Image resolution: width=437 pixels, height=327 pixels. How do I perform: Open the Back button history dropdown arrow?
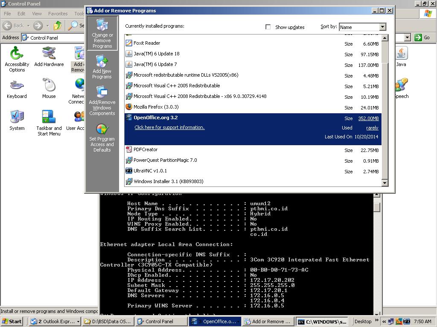coord(28,26)
